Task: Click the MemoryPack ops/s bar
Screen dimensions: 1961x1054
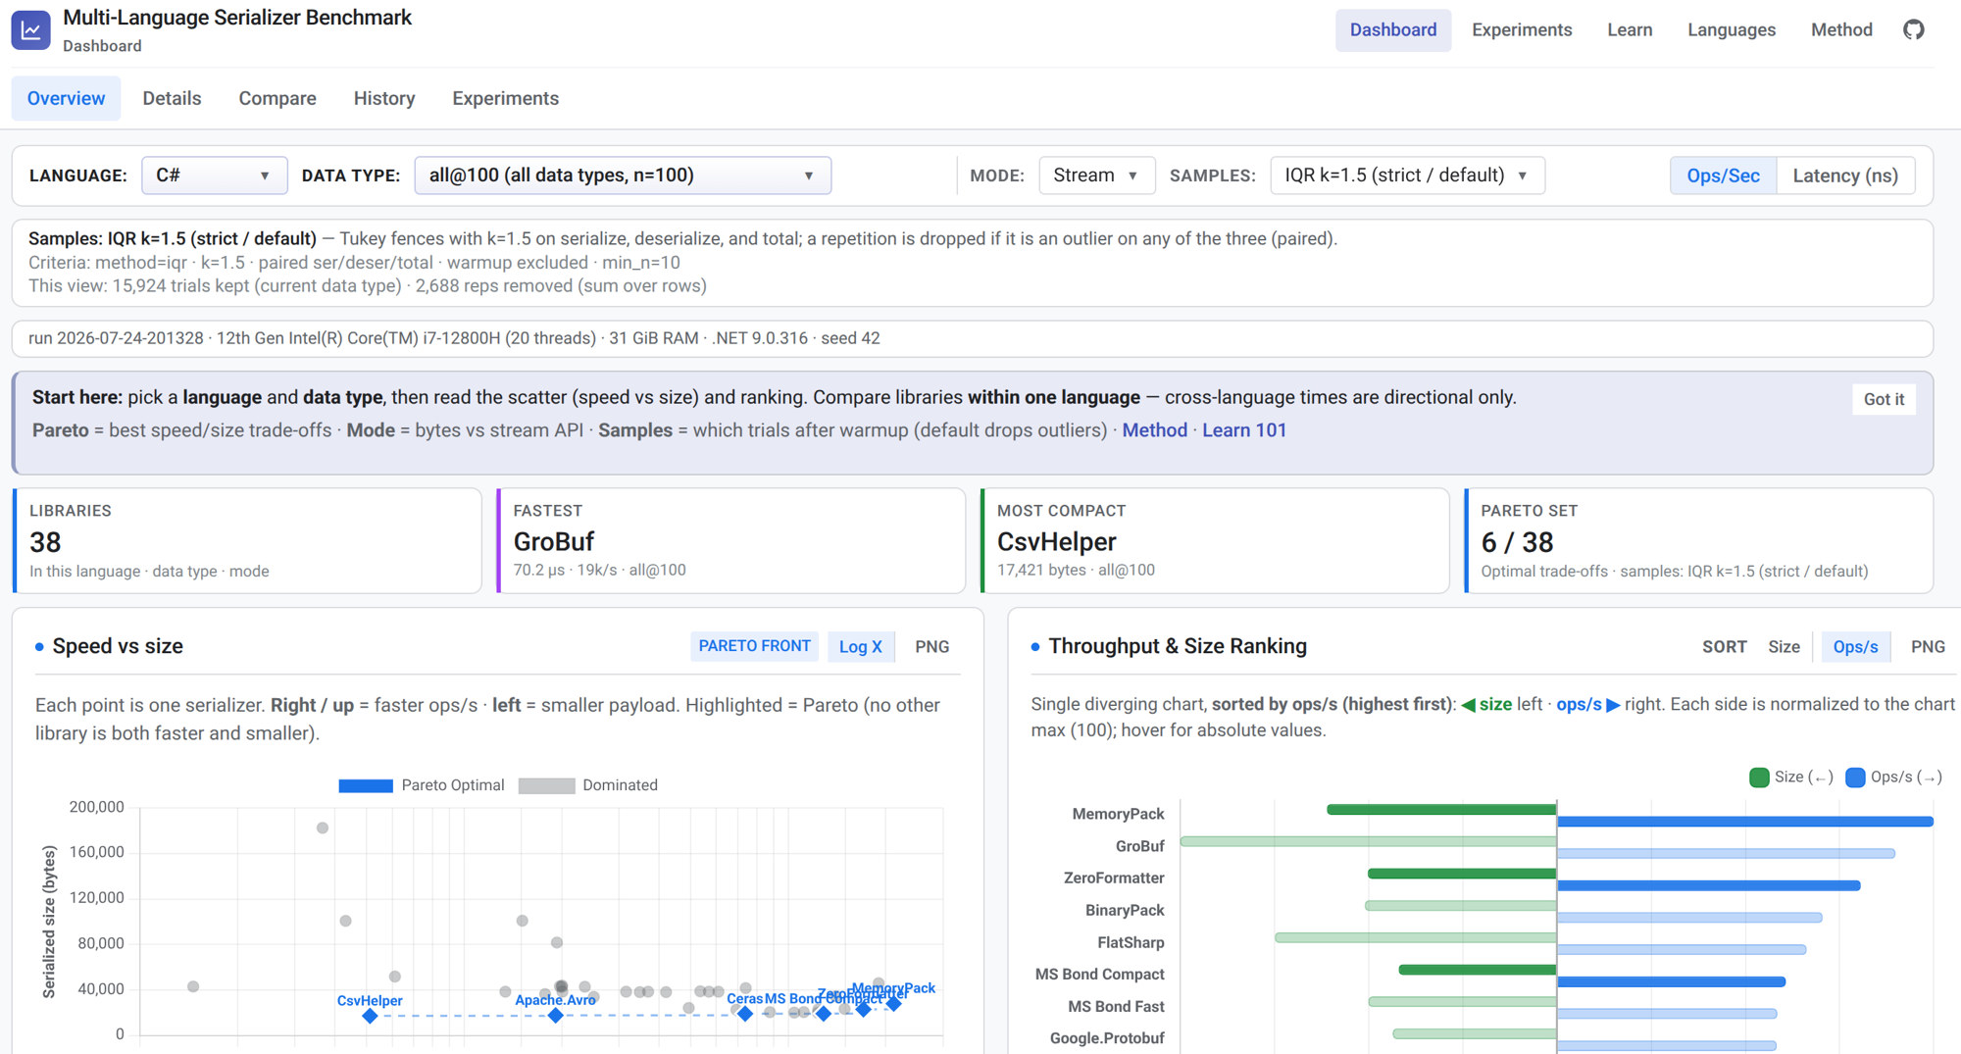Action: (x=1745, y=822)
